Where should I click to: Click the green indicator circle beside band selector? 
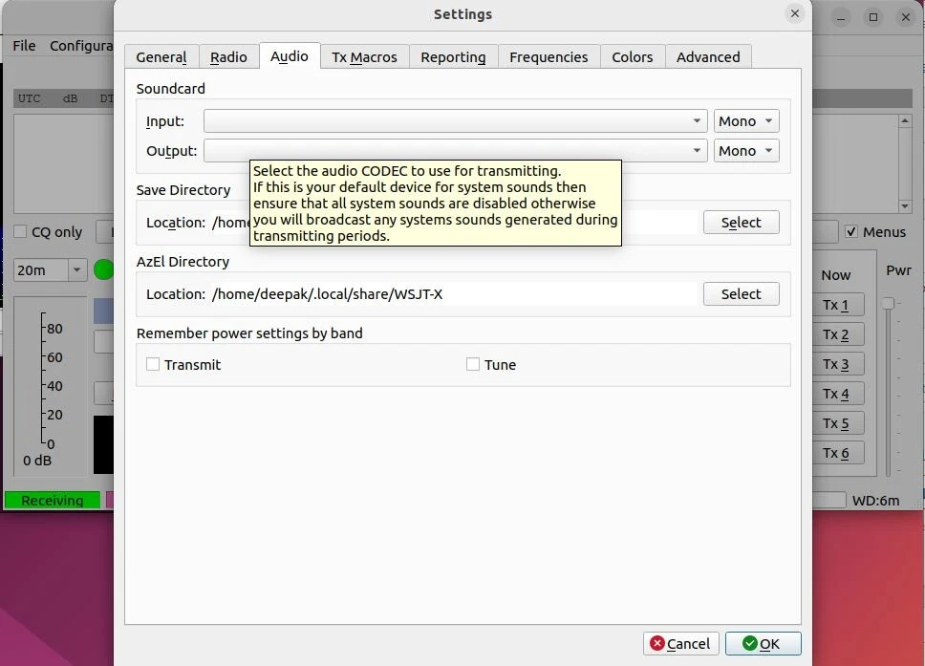click(104, 270)
